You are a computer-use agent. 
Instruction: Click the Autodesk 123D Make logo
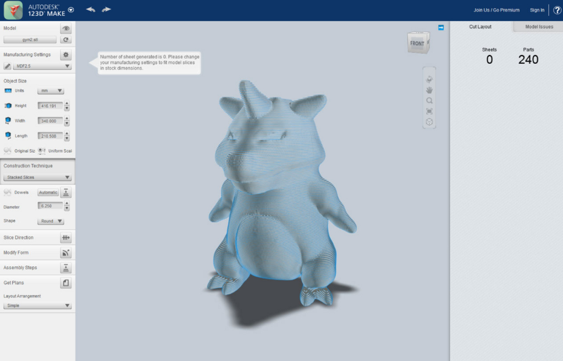click(x=13, y=10)
